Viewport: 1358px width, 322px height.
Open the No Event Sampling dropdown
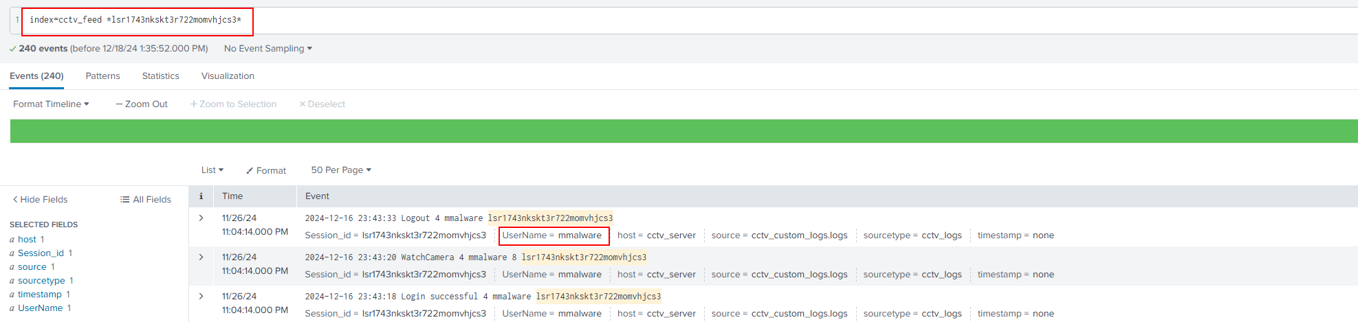pos(267,49)
